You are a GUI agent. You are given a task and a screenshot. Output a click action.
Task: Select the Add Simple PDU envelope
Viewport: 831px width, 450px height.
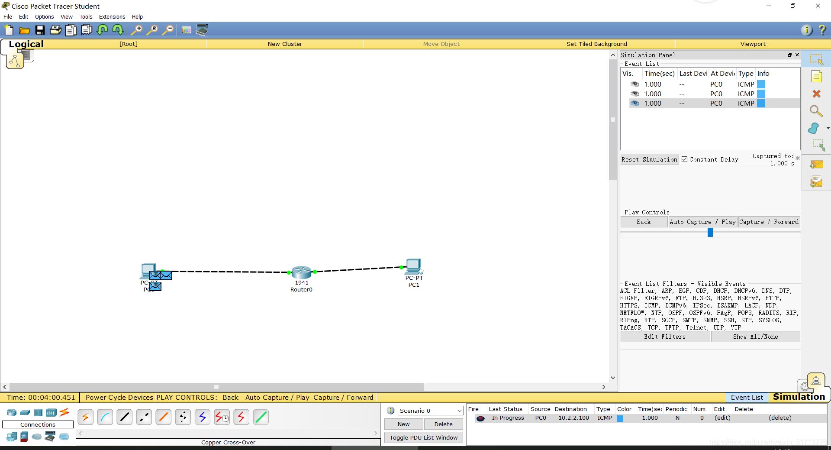click(x=816, y=165)
